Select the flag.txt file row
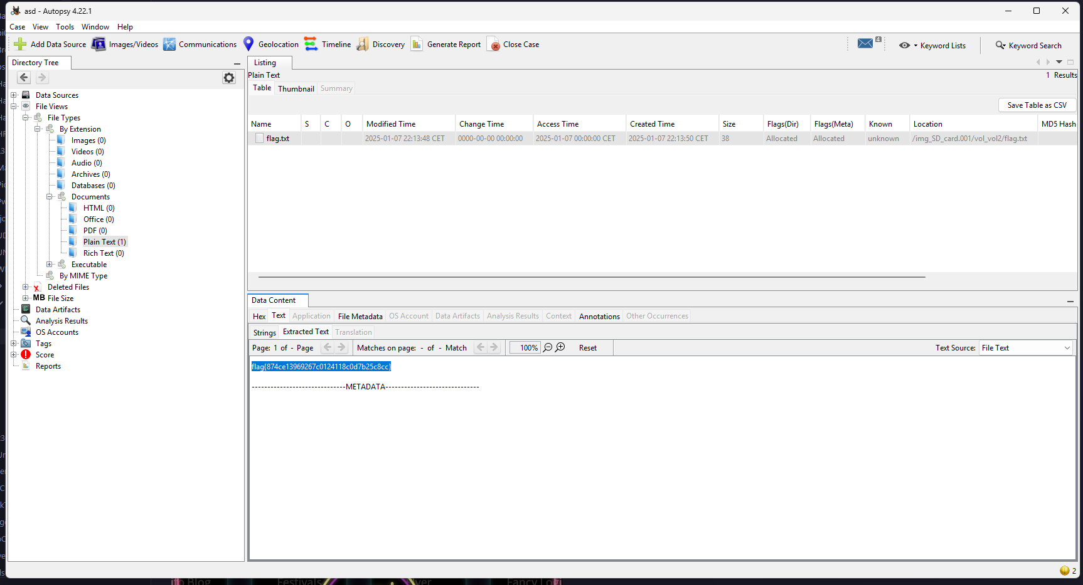This screenshot has height=585, width=1083. click(x=277, y=139)
